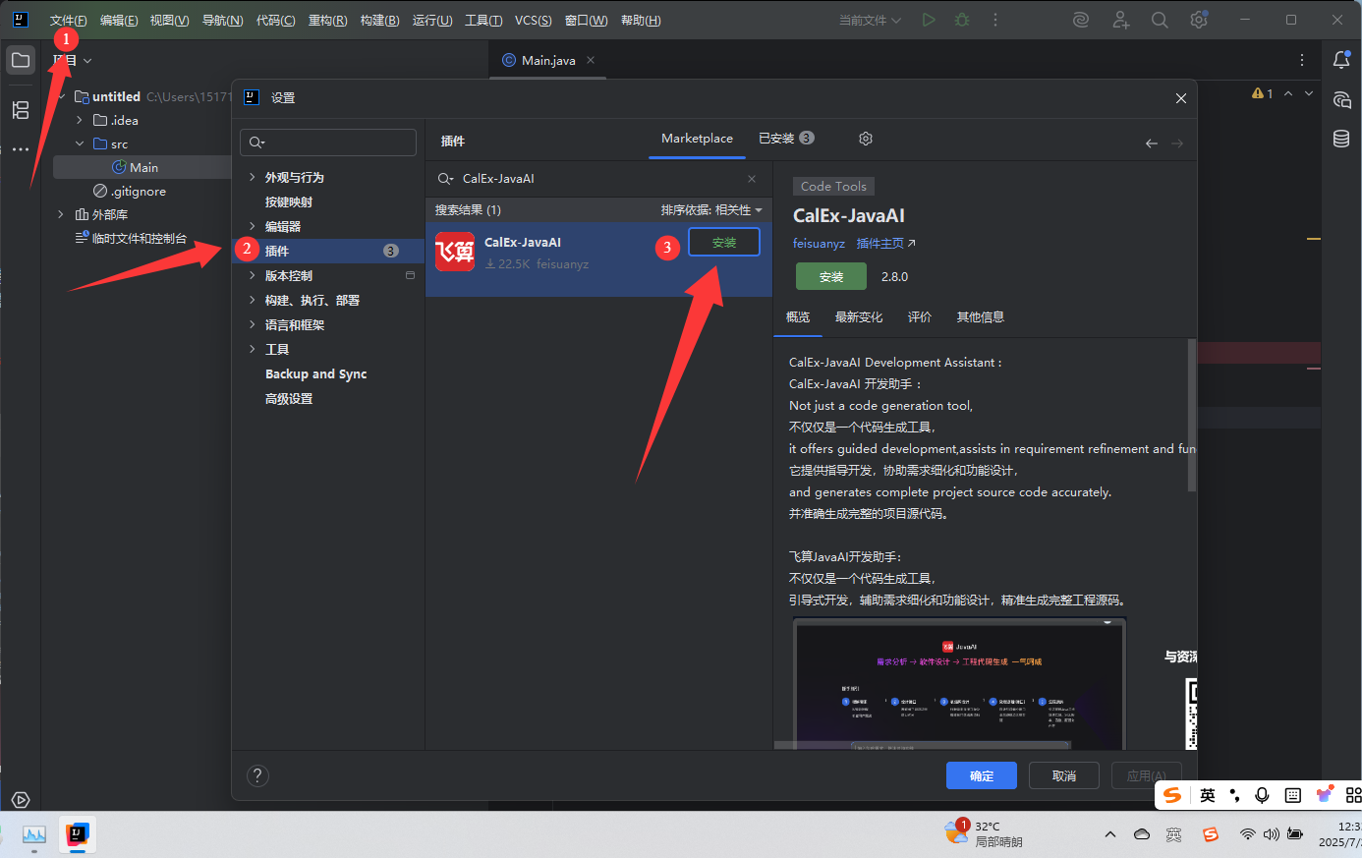
Task: Click the plugins settings gear icon
Action: pos(866,139)
